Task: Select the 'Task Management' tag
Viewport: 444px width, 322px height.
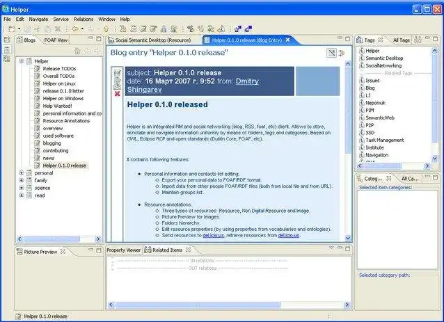Action: point(385,140)
